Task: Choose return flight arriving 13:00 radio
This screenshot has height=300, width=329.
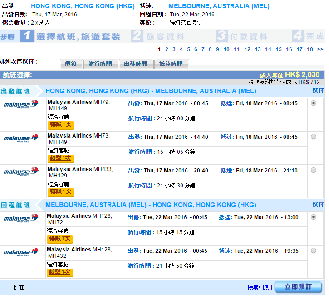Action: pyautogui.click(x=314, y=217)
